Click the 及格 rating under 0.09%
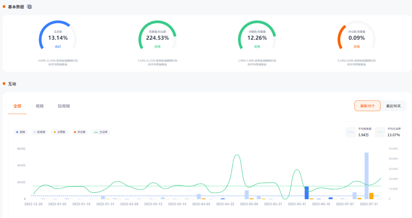412x218 pixels. pos(357,47)
